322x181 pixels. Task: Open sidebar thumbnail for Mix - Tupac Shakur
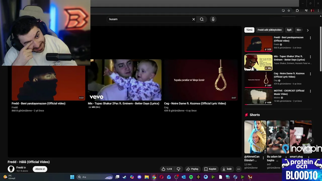tap(258, 63)
